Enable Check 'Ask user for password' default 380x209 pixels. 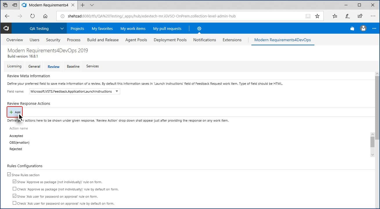click(15, 203)
